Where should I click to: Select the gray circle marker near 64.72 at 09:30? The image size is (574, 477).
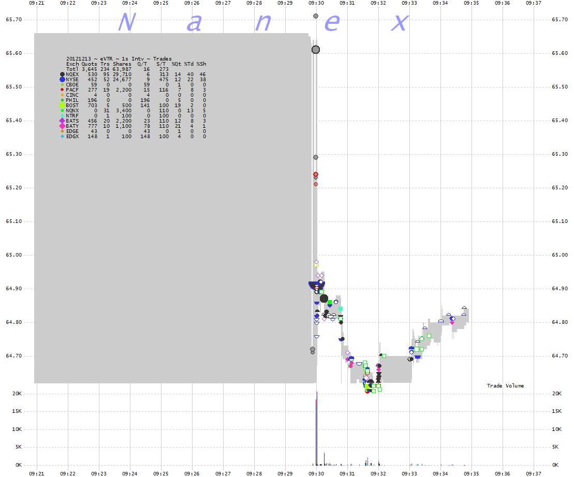click(x=313, y=349)
